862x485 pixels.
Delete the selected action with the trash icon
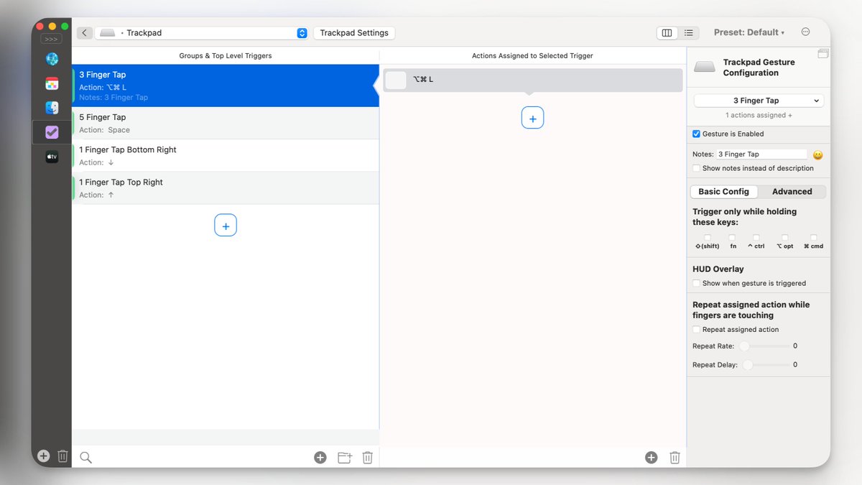coord(675,458)
